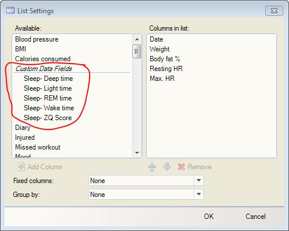289x231 pixels.
Task: Select Sleep- ZQ Score custom field
Action: [48, 118]
